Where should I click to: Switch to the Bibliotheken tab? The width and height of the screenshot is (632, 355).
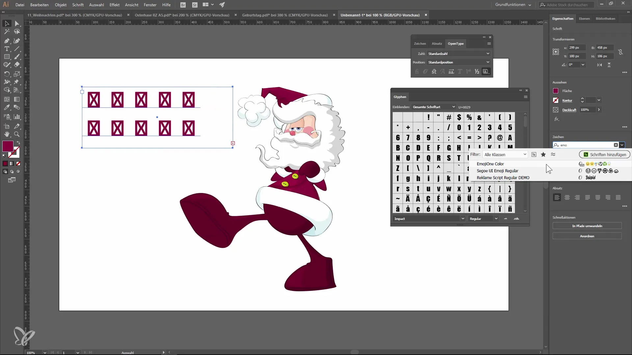(x=605, y=18)
